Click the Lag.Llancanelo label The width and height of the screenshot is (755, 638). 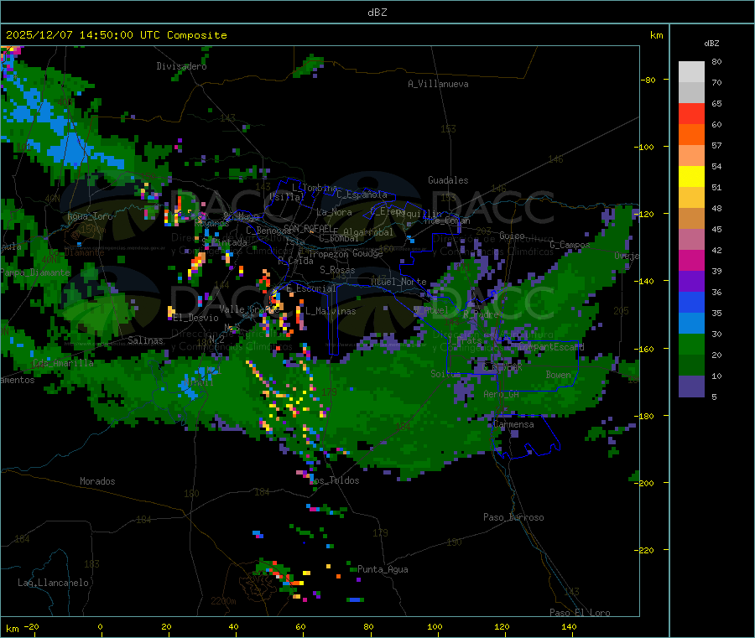click(x=54, y=583)
